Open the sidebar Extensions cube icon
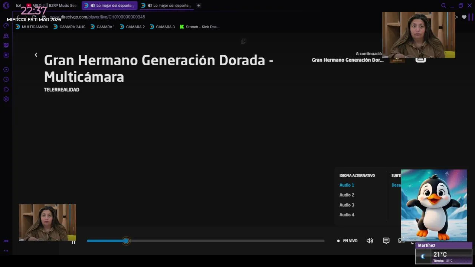This screenshot has height=267, width=475. click(6, 89)
